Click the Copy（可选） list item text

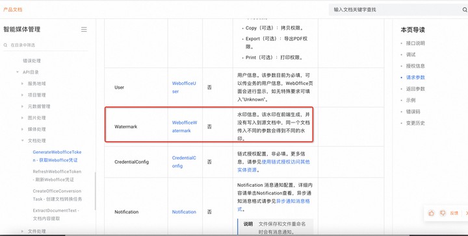click(x=274, y=28)
